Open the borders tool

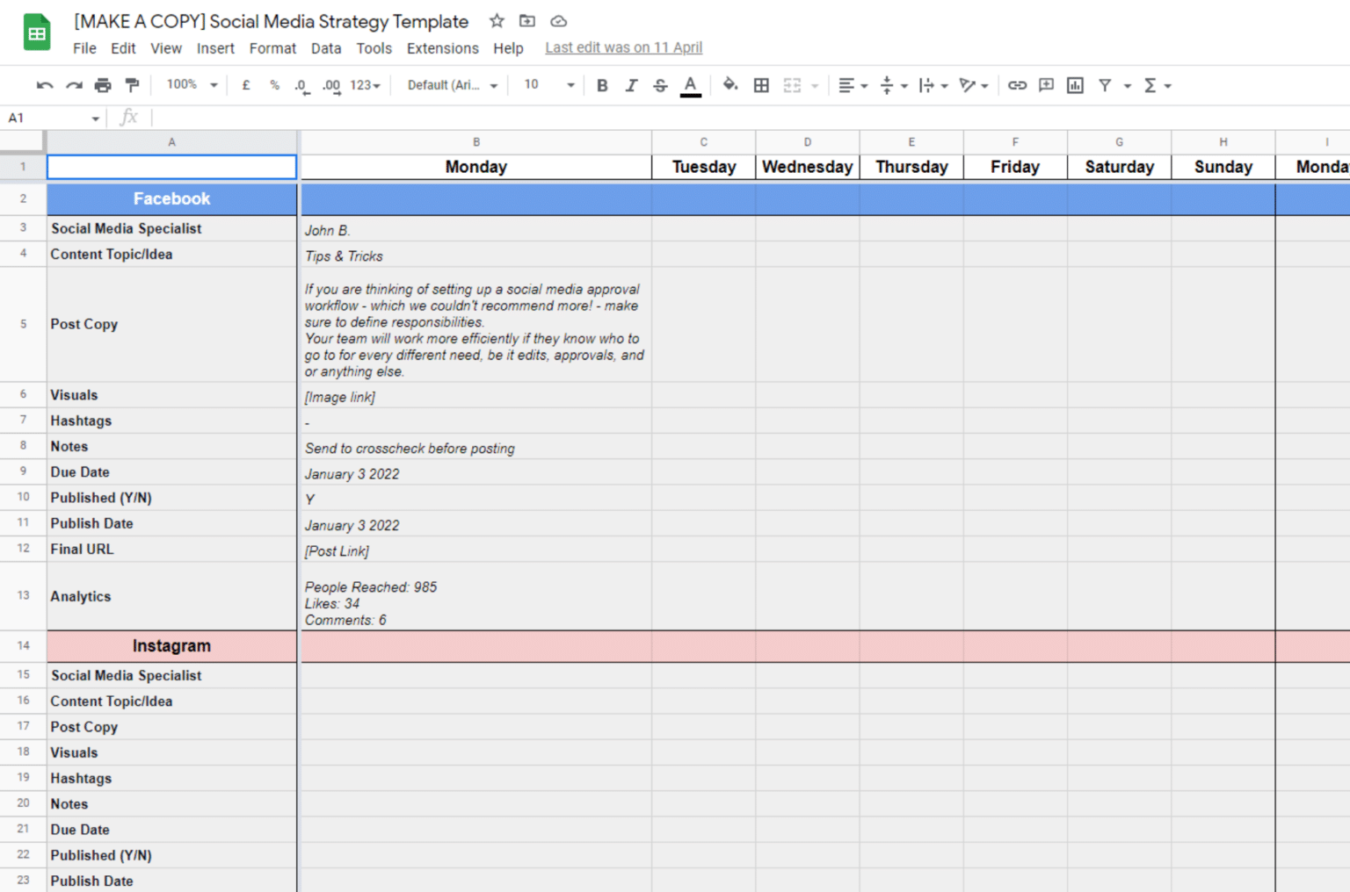(761, 85)
